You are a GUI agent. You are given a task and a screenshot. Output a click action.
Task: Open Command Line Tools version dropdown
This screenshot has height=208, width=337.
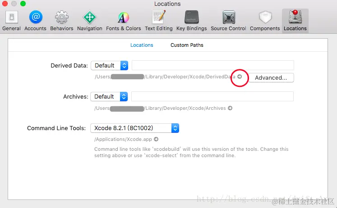click(135, 128)
